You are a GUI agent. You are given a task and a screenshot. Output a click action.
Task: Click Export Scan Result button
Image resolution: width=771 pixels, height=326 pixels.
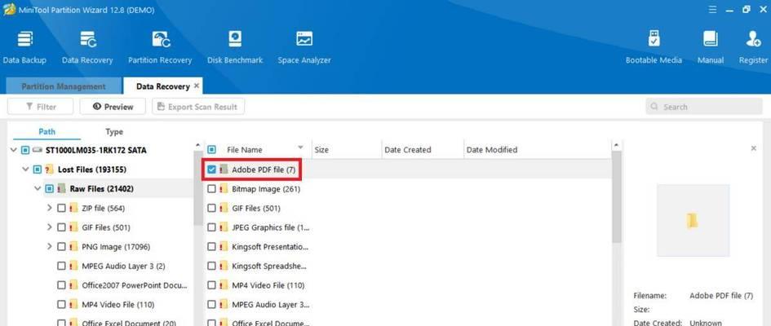pyautogui.click(x=198, y=107)
